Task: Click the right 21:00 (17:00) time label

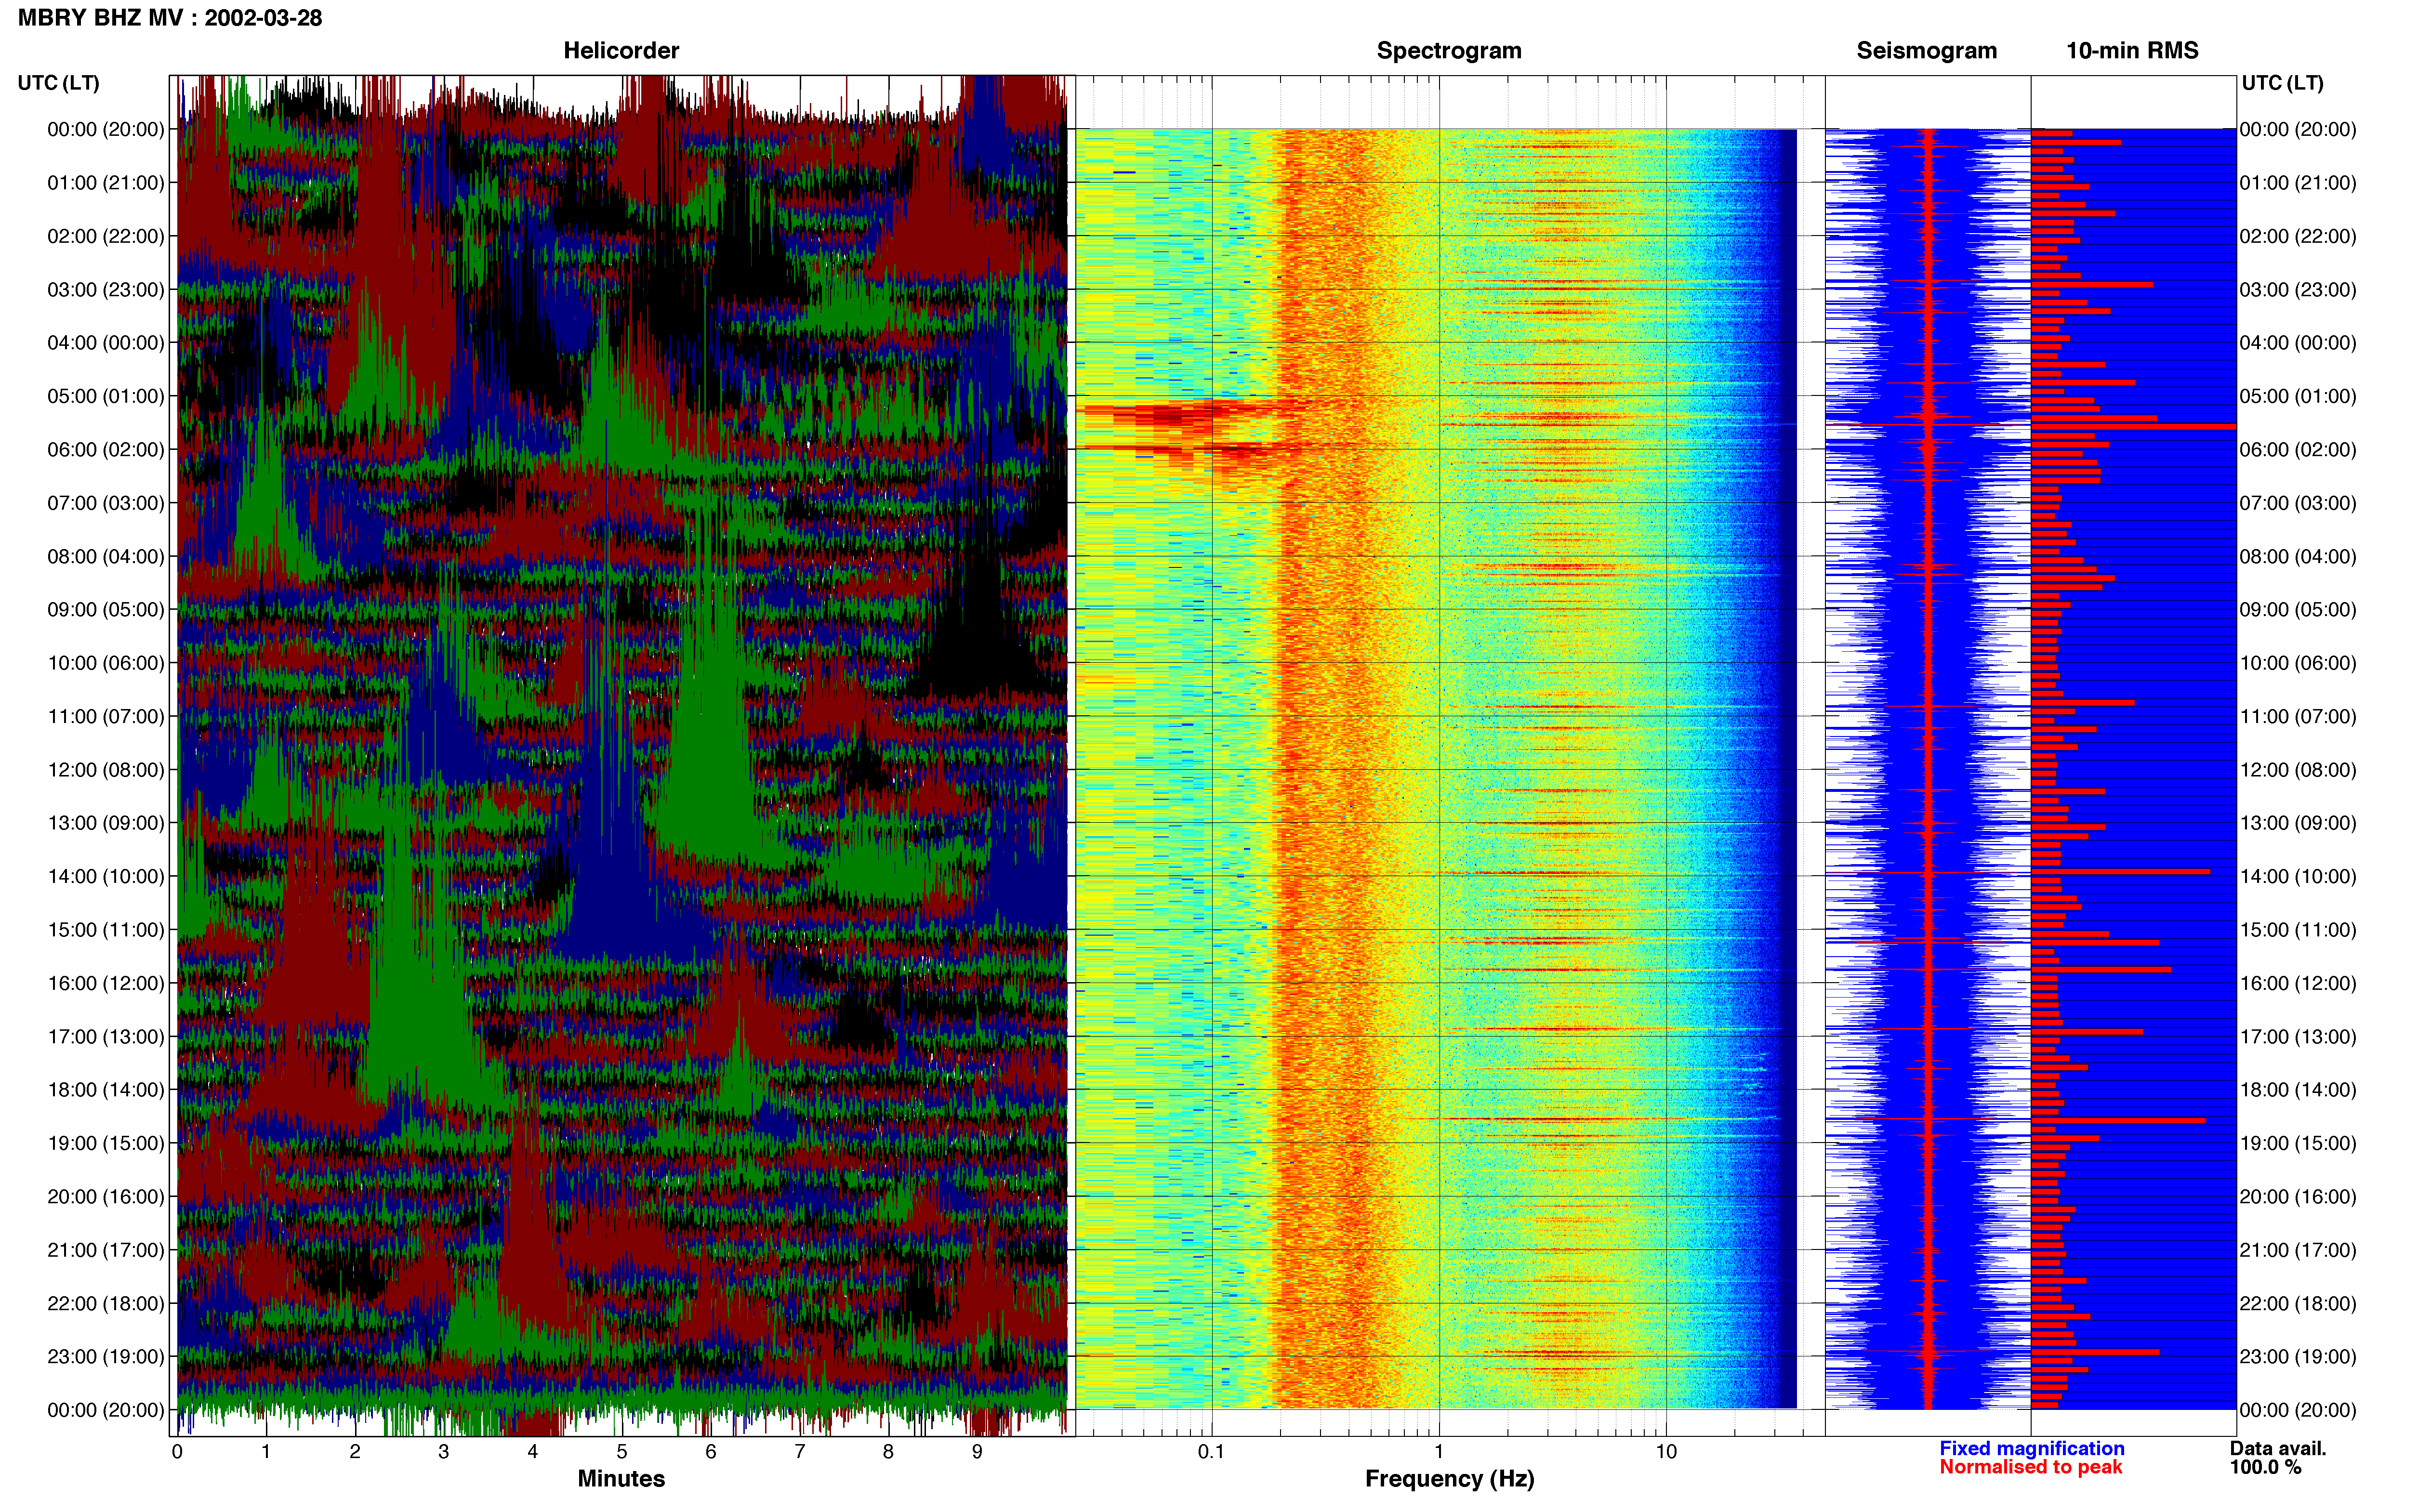Action: (x=2298, y=1249)
